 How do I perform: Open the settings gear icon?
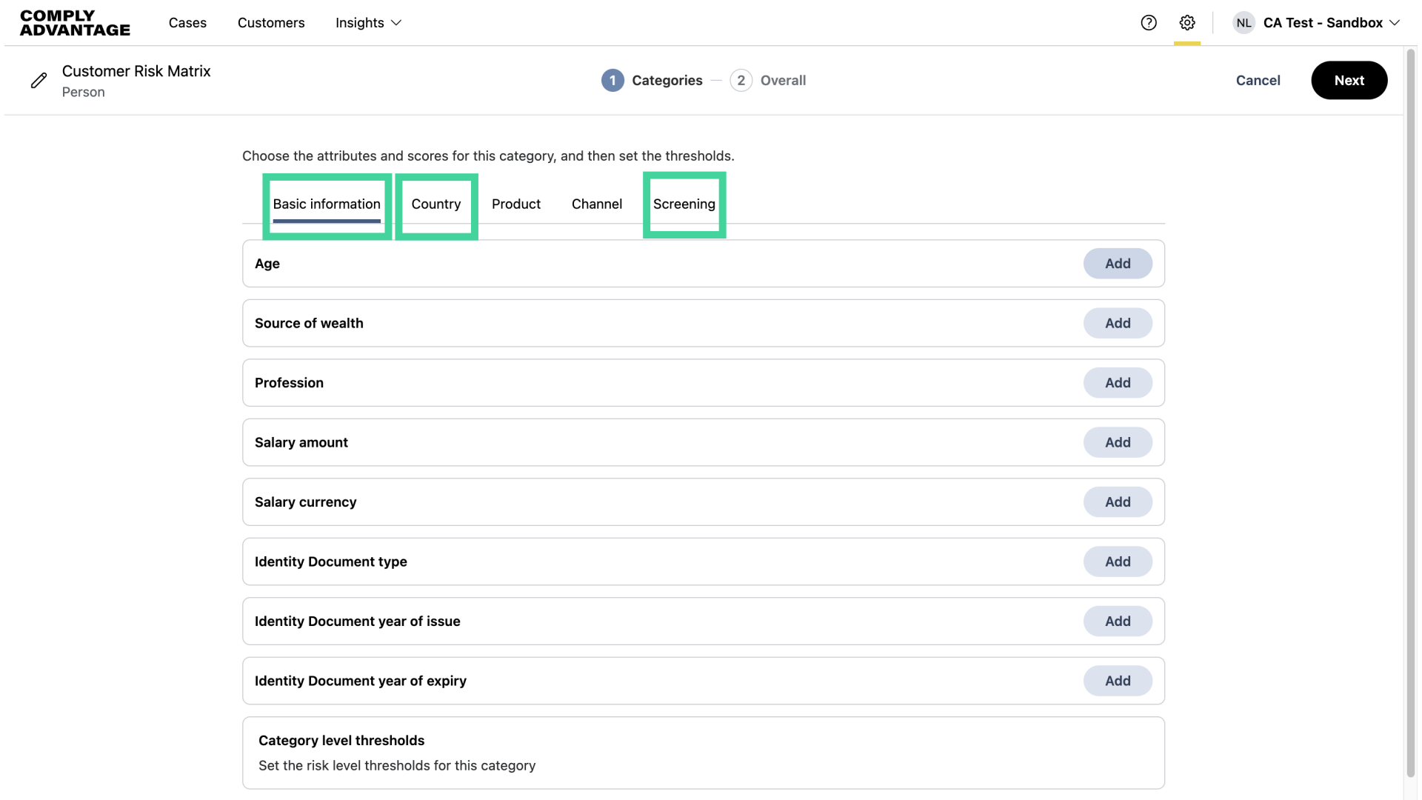(1186, 23)
